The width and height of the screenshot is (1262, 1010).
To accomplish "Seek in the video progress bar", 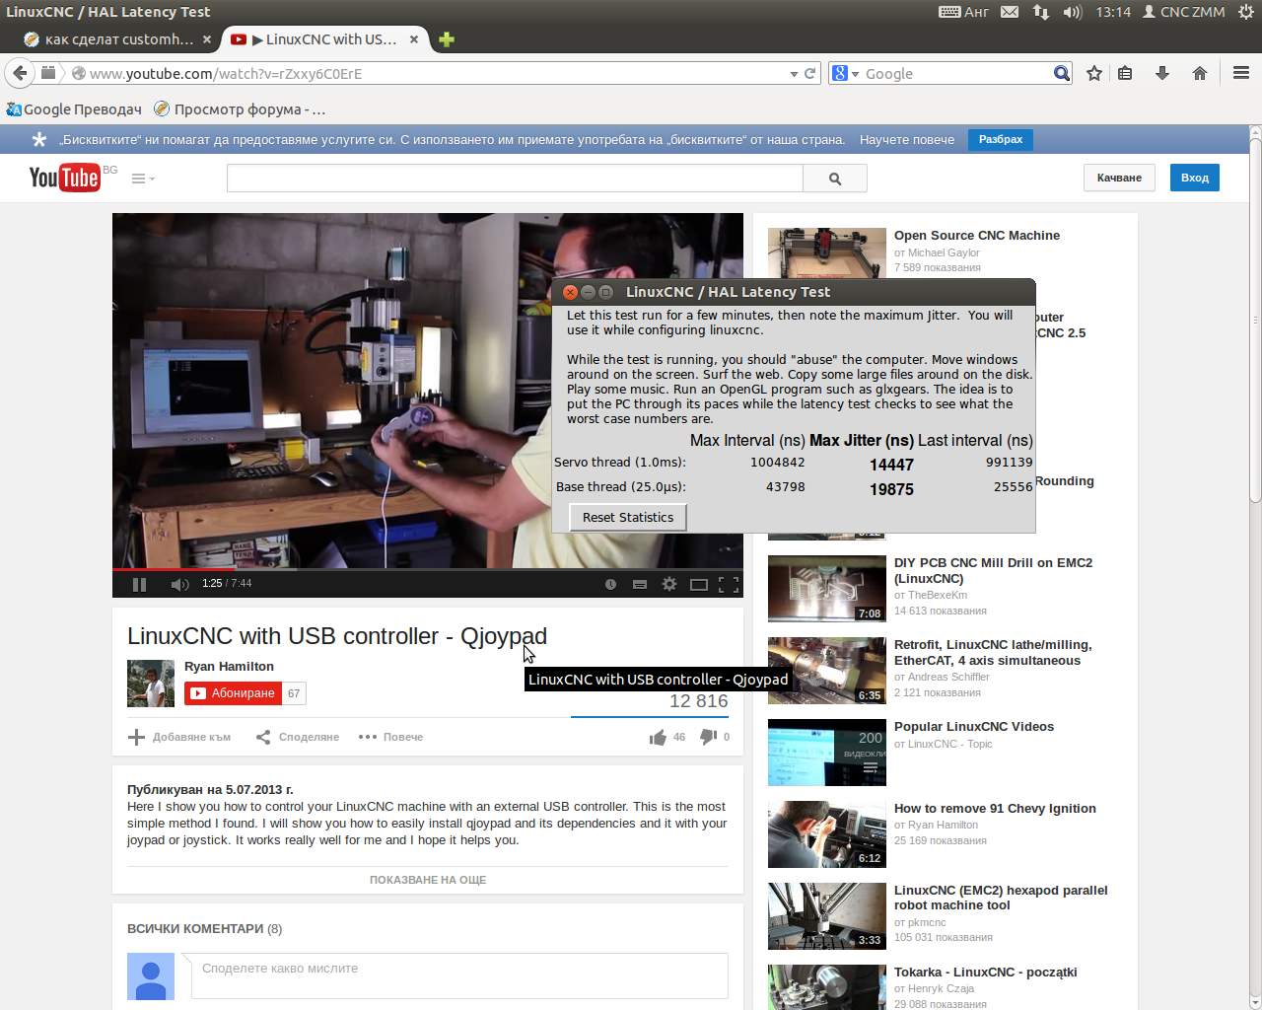I will [x=428, y=569].
